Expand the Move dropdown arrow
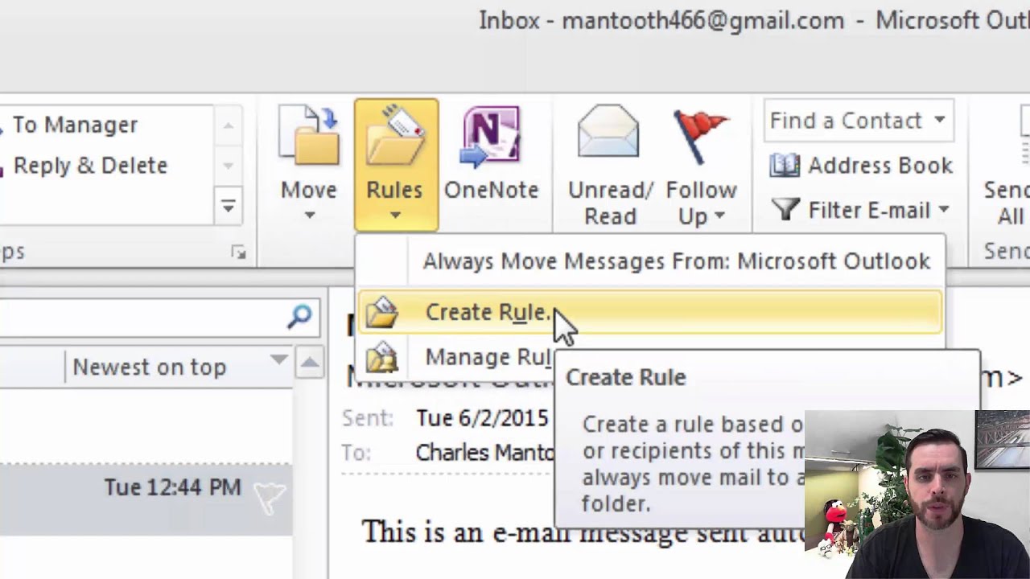 (309, 216)
